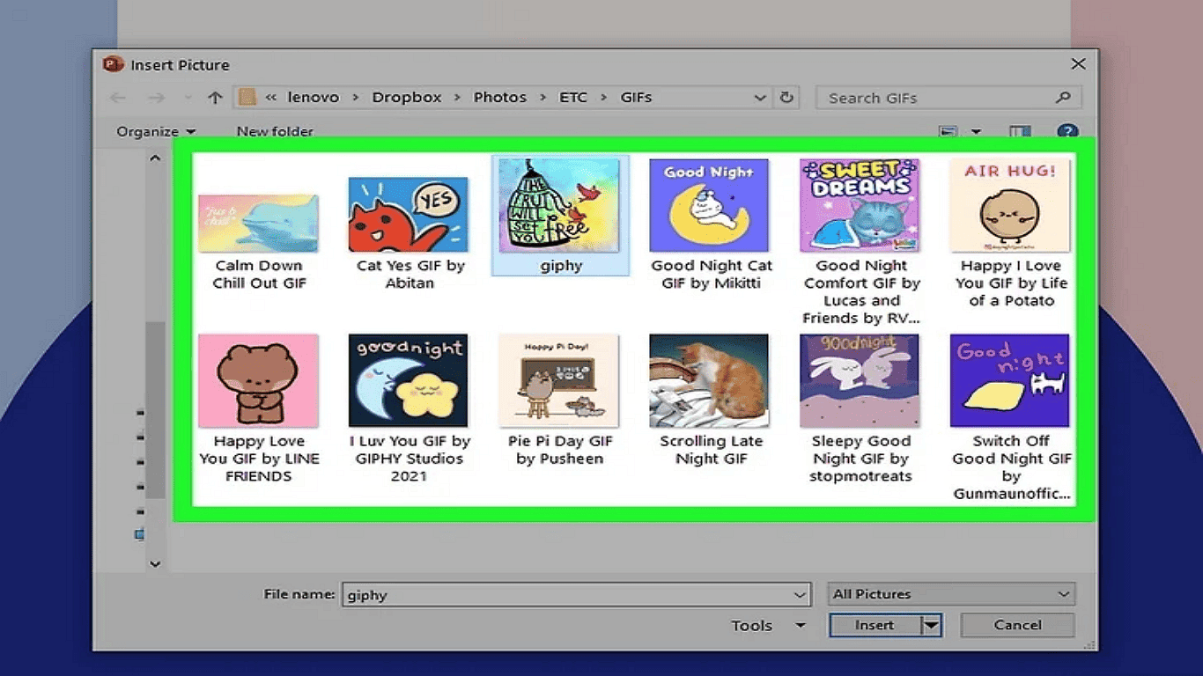1203x676 pixels.
Task: Go forward with the right arrow
Action: 156,98
